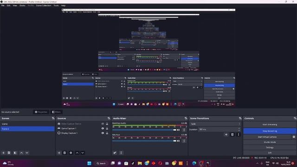Pop out the Scenes dock
This screenshot has width=297, height=167.
(53, 118)
